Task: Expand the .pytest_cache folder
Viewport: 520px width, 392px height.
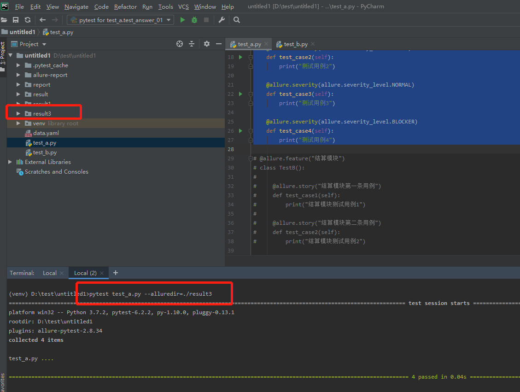Action: pyautogui.click(x=18, y=65)
